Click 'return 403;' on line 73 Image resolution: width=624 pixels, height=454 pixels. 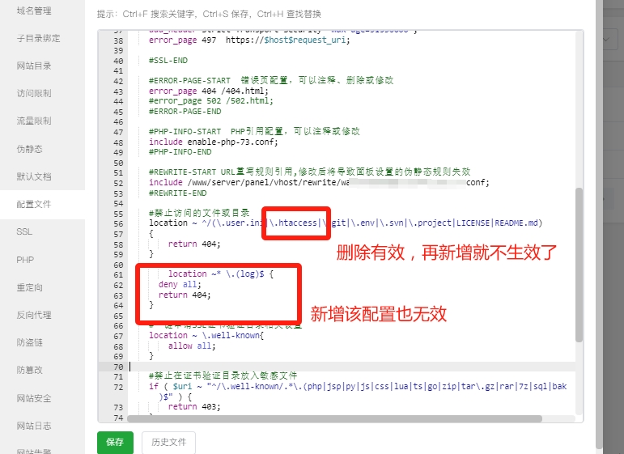194,406
